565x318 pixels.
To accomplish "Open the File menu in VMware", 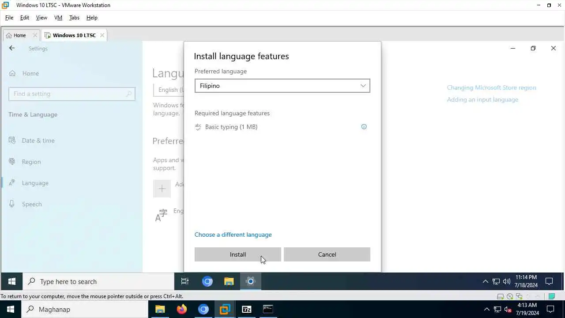I will pyautogui.click(x=9, y=18).
